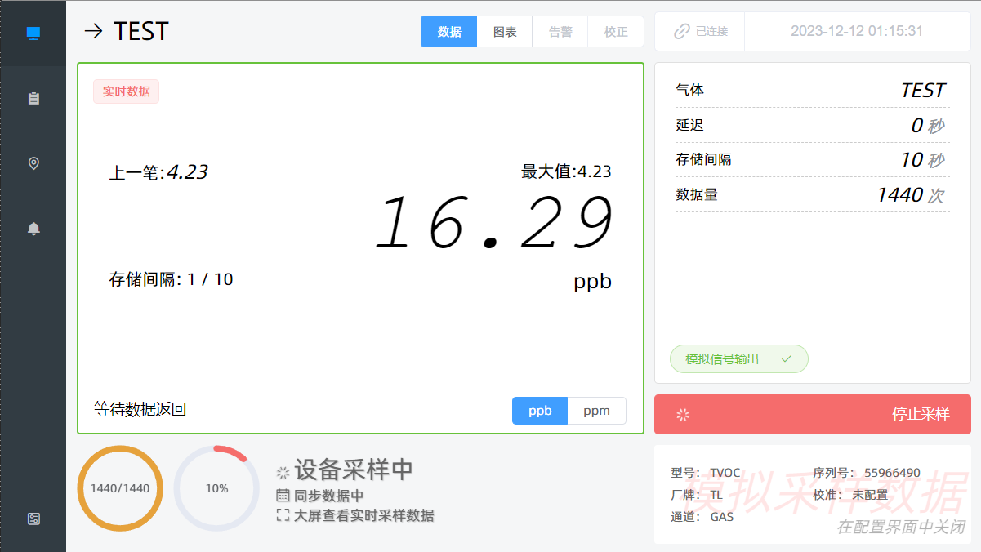Select the 数据 tab

448,32
